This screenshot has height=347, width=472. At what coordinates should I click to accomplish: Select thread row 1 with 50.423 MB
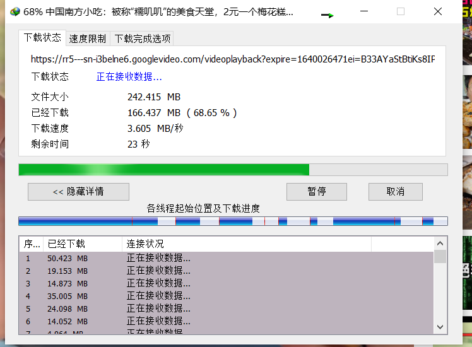click(189, 258)
